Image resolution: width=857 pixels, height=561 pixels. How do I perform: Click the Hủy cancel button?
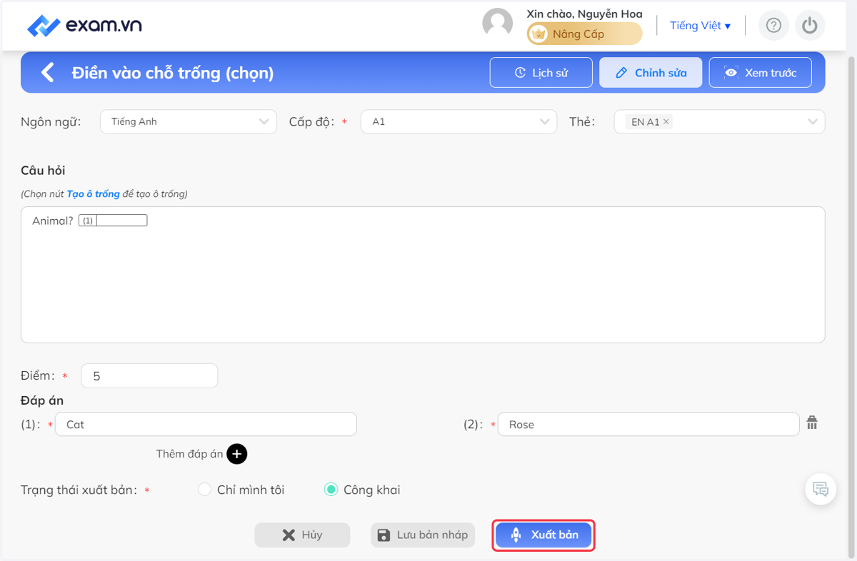coord(303,535)
